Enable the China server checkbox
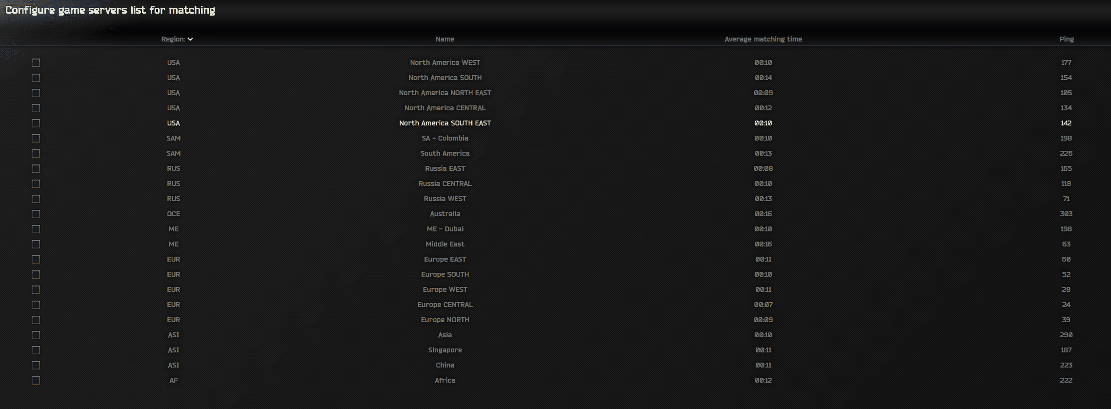 [x=36, y=365]
